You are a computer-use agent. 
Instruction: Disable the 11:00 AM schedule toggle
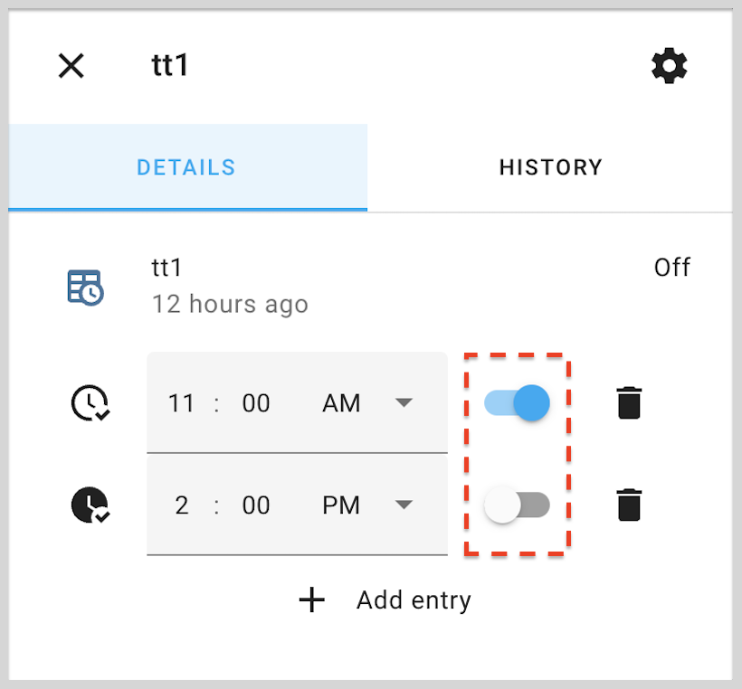[517, 403]
